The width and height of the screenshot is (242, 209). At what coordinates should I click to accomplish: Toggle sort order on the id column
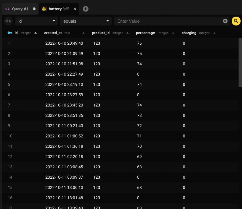pyautogui.click(x=36, y=33)
